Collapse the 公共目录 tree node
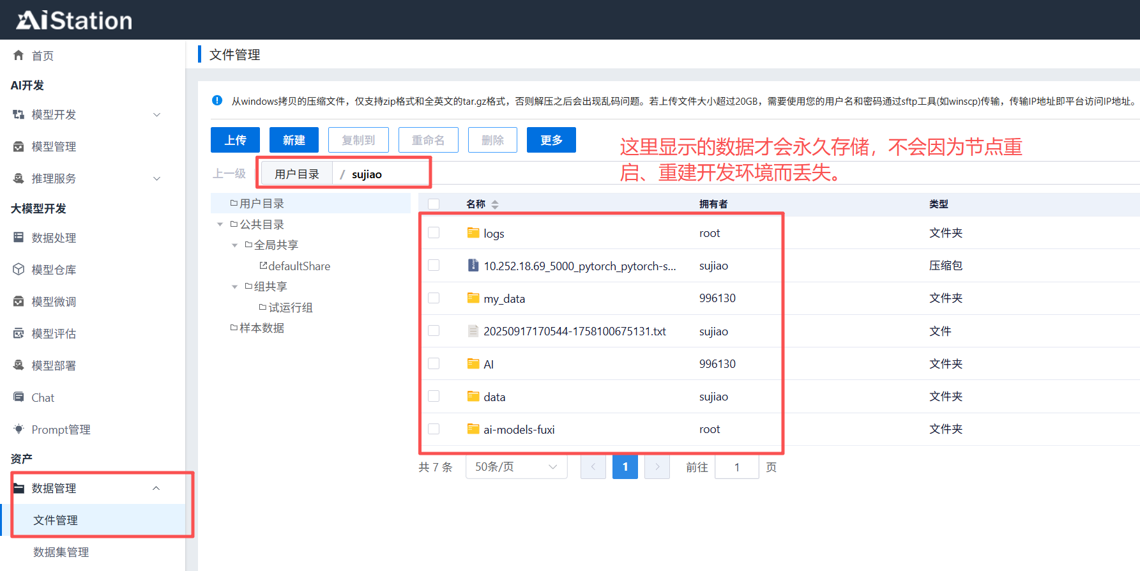Viewport: 1140px width, 571px height. point(220,225)
